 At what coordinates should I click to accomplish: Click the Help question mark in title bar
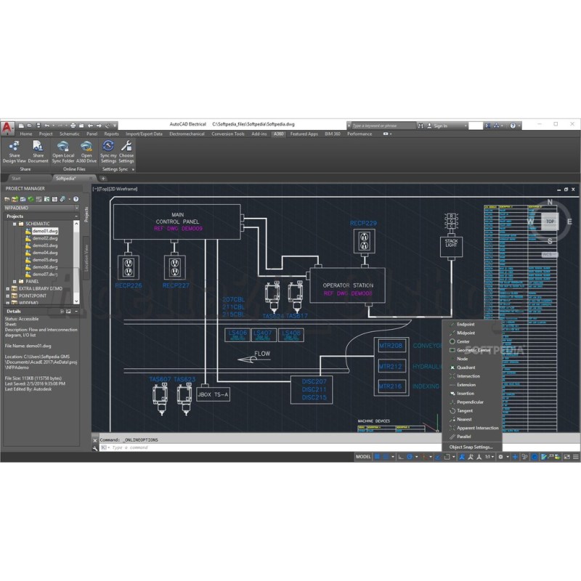coord(513,126)
